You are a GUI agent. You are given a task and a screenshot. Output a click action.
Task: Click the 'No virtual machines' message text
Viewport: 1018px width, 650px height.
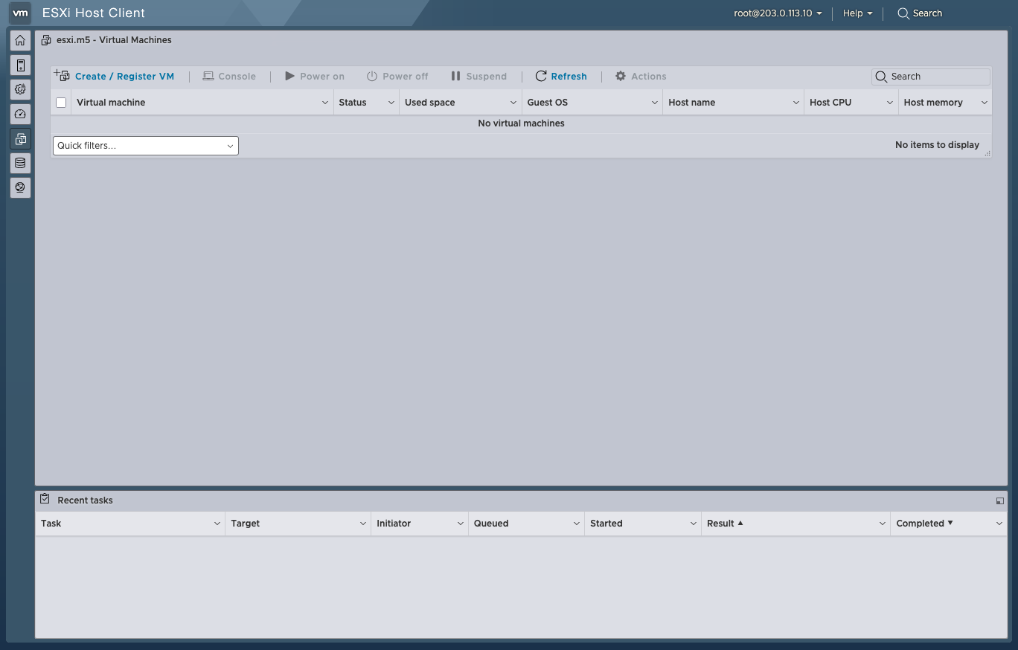click(x=521, y=123)
